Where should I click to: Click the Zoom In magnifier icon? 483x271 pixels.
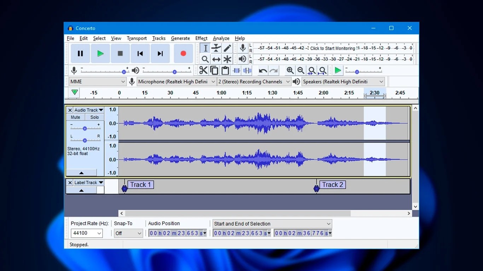(290, 71)
